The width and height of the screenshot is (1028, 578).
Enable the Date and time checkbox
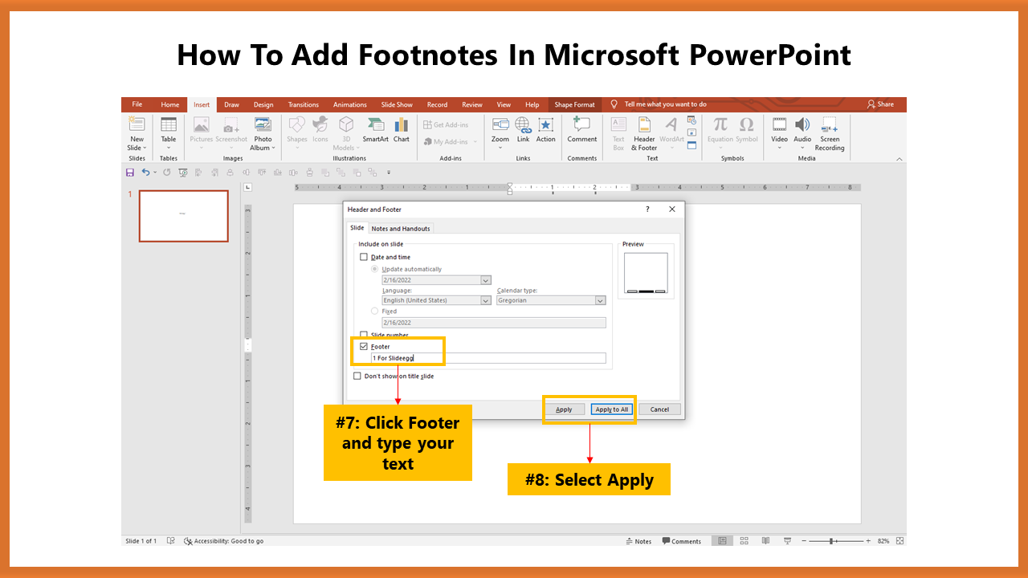[364, 257]
